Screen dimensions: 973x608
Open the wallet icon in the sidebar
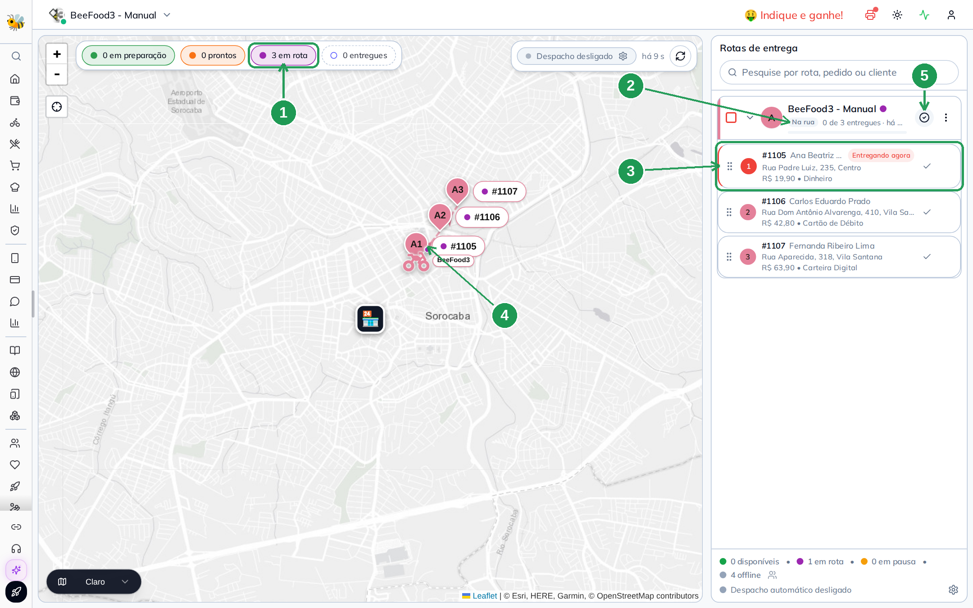[x=15, y=100]
